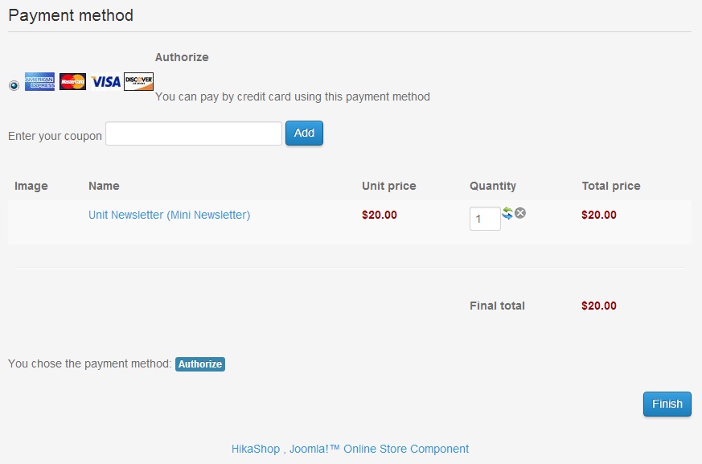Image resolution: width=702 pixels, height=464 pixels.
Task: Click the Total price column header
Action: point(611,186)
